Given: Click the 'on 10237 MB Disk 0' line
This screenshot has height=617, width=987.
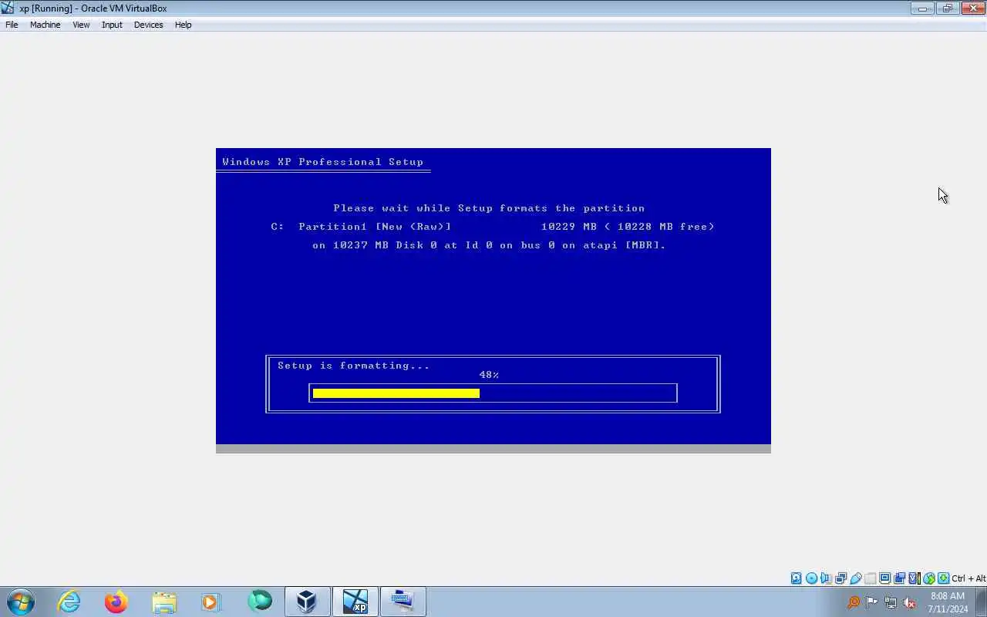Looking at the screenshot, I should point(489,245).
